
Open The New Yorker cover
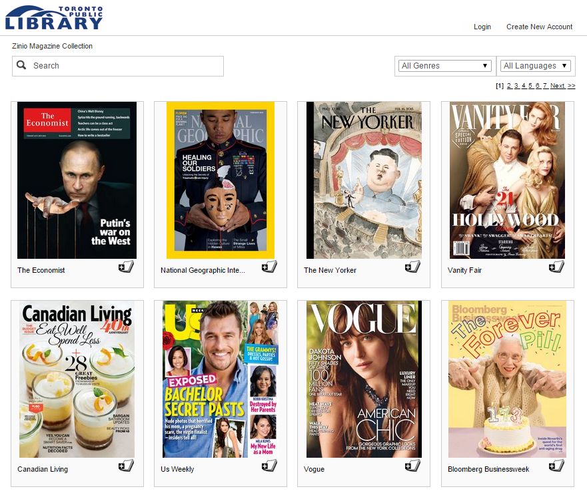(x=364, y=180)
